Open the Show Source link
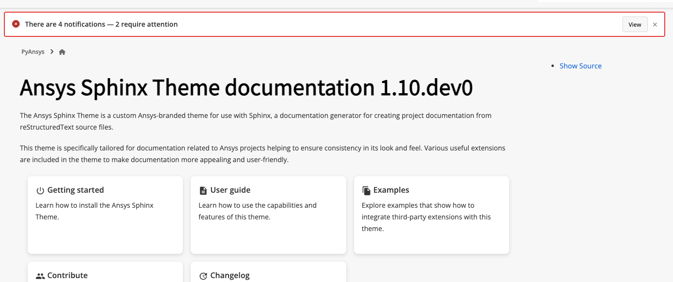673x282 pixels. (581, 66)
